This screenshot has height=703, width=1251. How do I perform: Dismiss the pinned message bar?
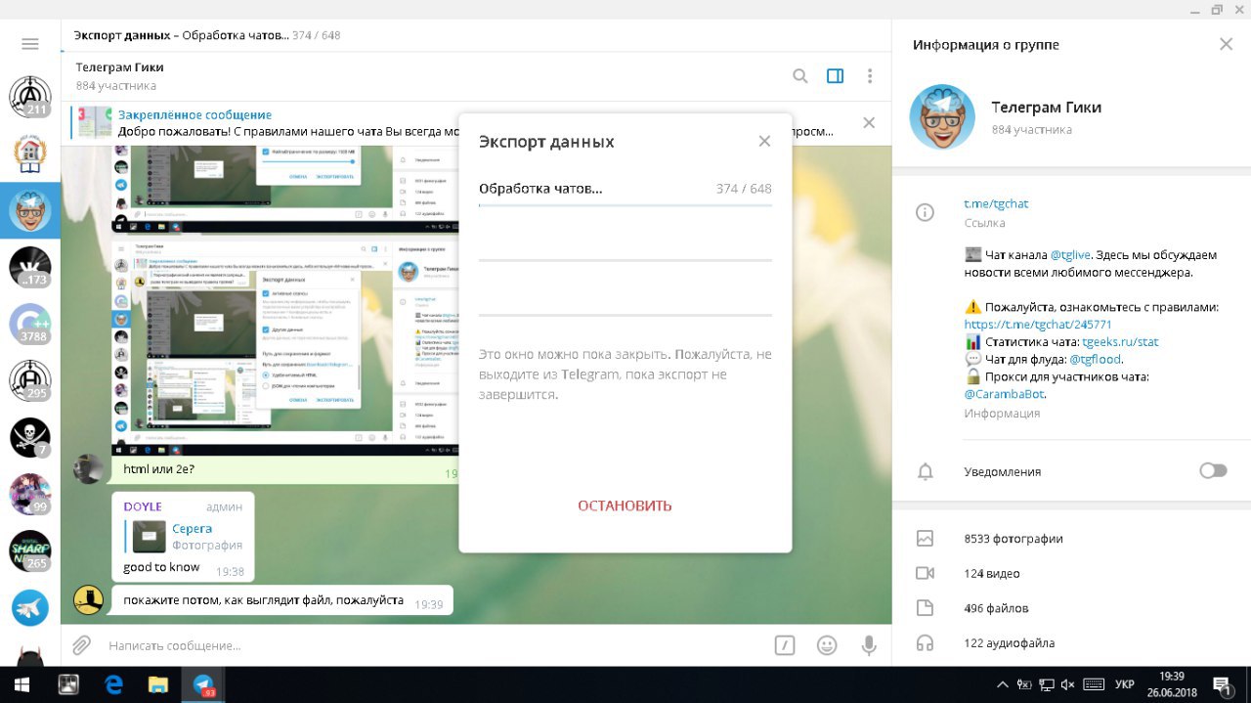[869, 122]
